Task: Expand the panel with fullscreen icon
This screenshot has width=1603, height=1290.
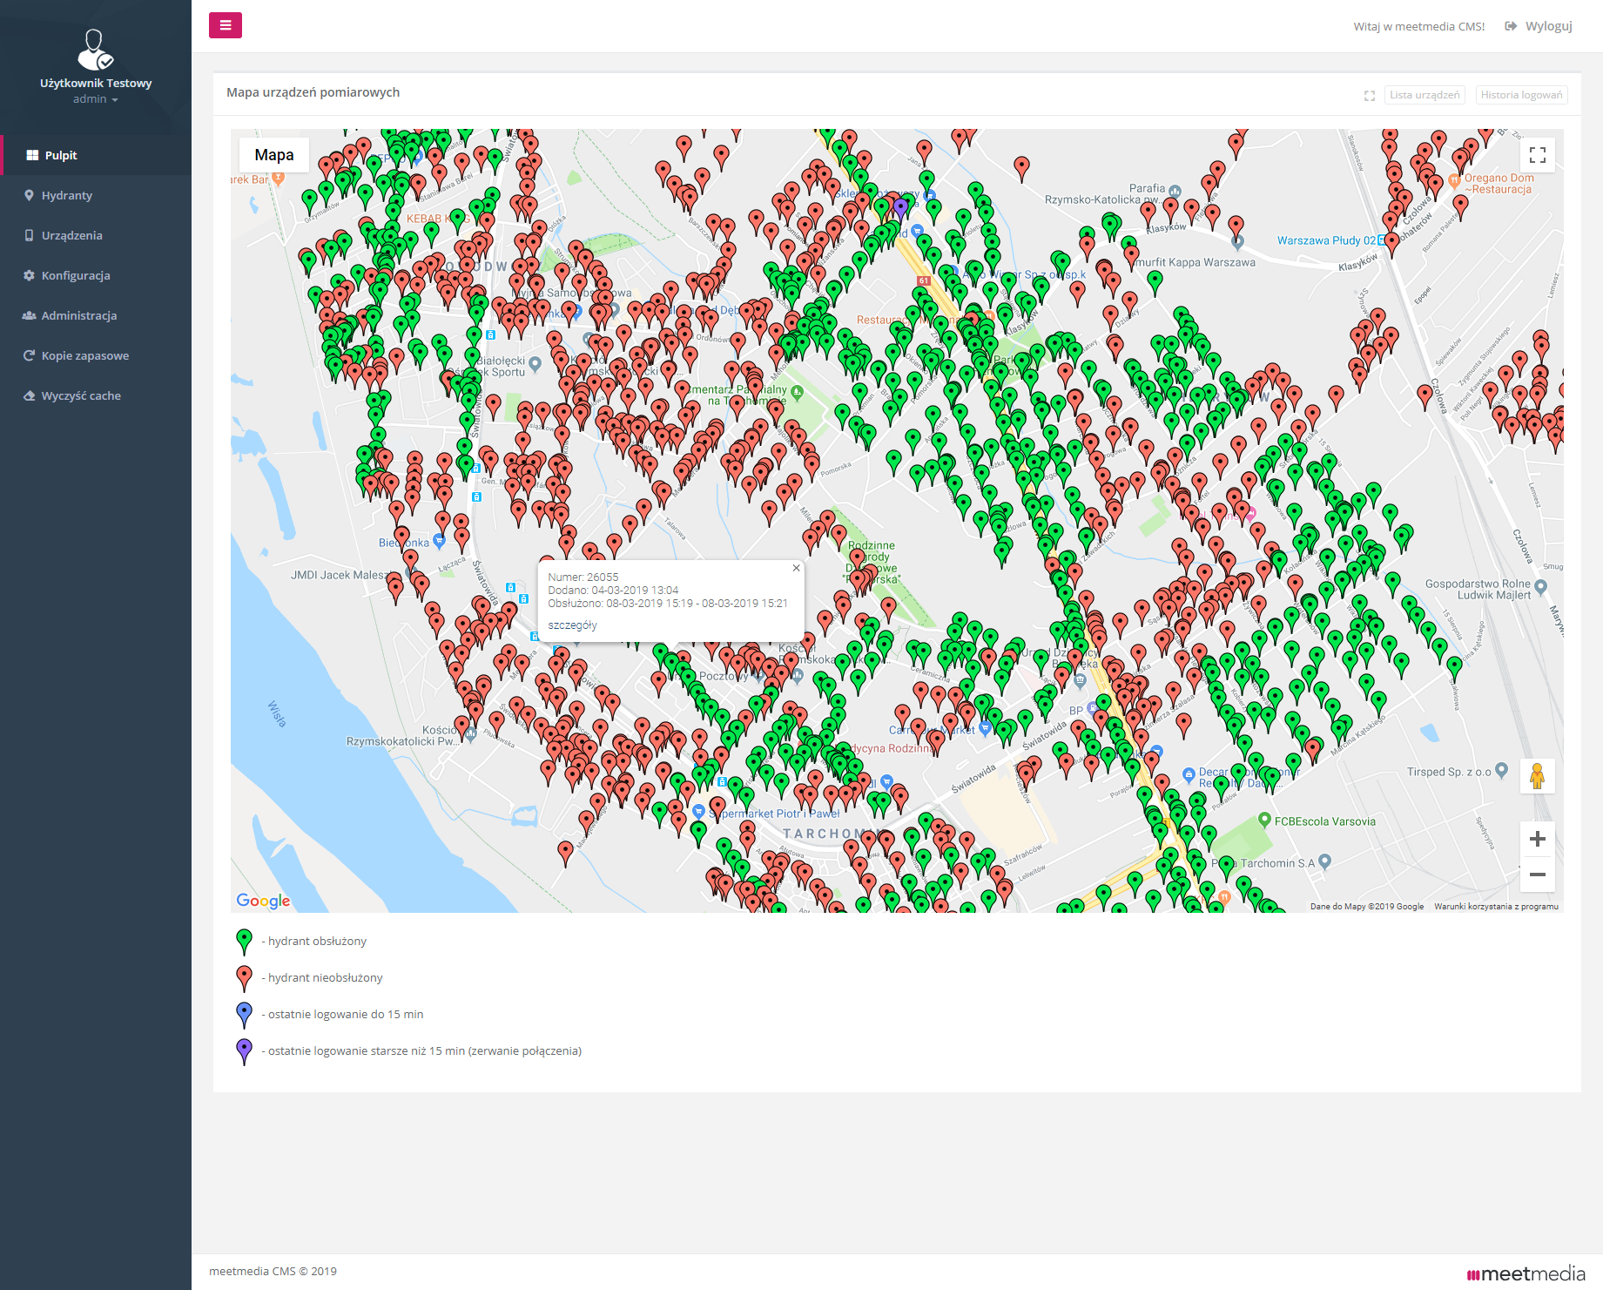Action: point(1369,96)
